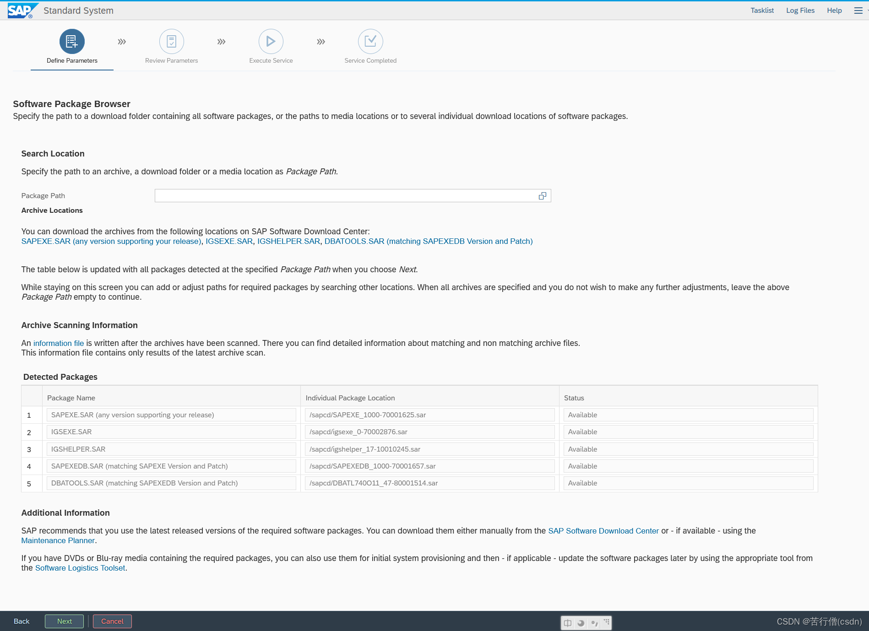Click the moon icon in input toolbar
This screenshot has height=631, width=869.
(x=581, y=623)
